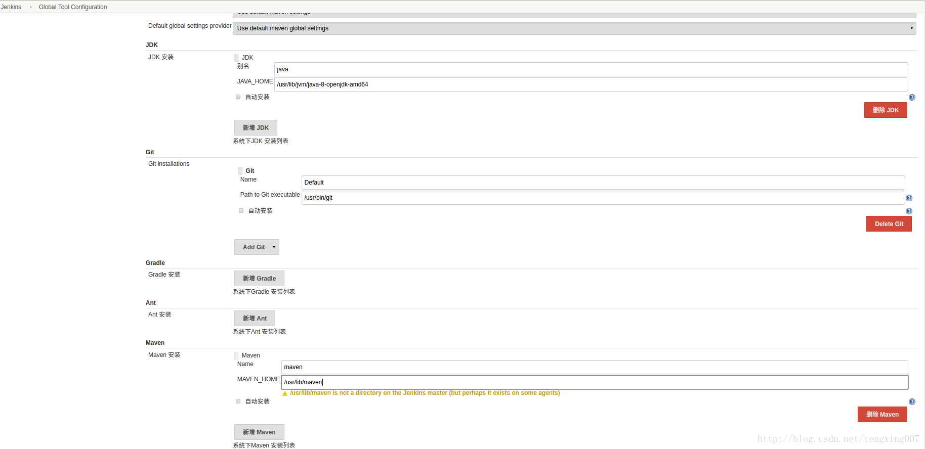Open Default global settings provider dropdown
This screenshot has width=925, height=449.
[574, 28]
